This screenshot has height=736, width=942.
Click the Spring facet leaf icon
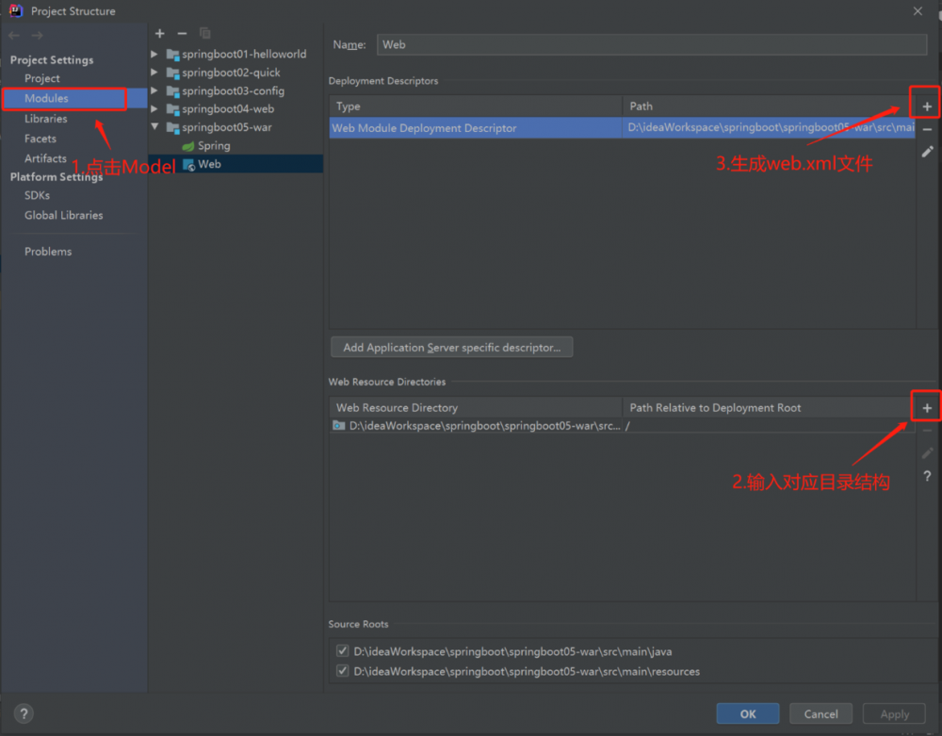(x=188, y=146)
